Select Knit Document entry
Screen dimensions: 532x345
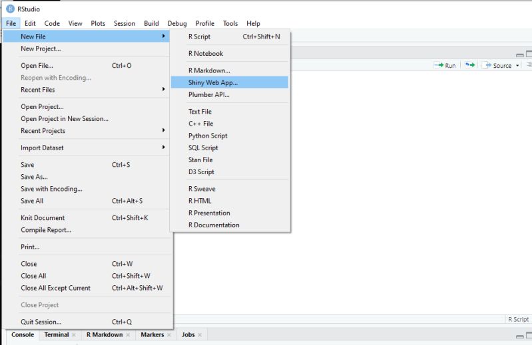point(86,217)
